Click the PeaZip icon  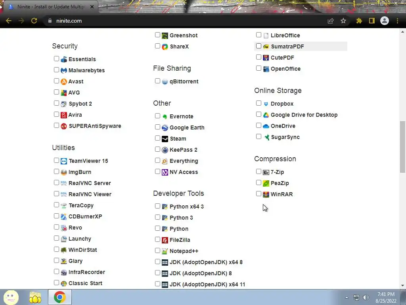266,183
